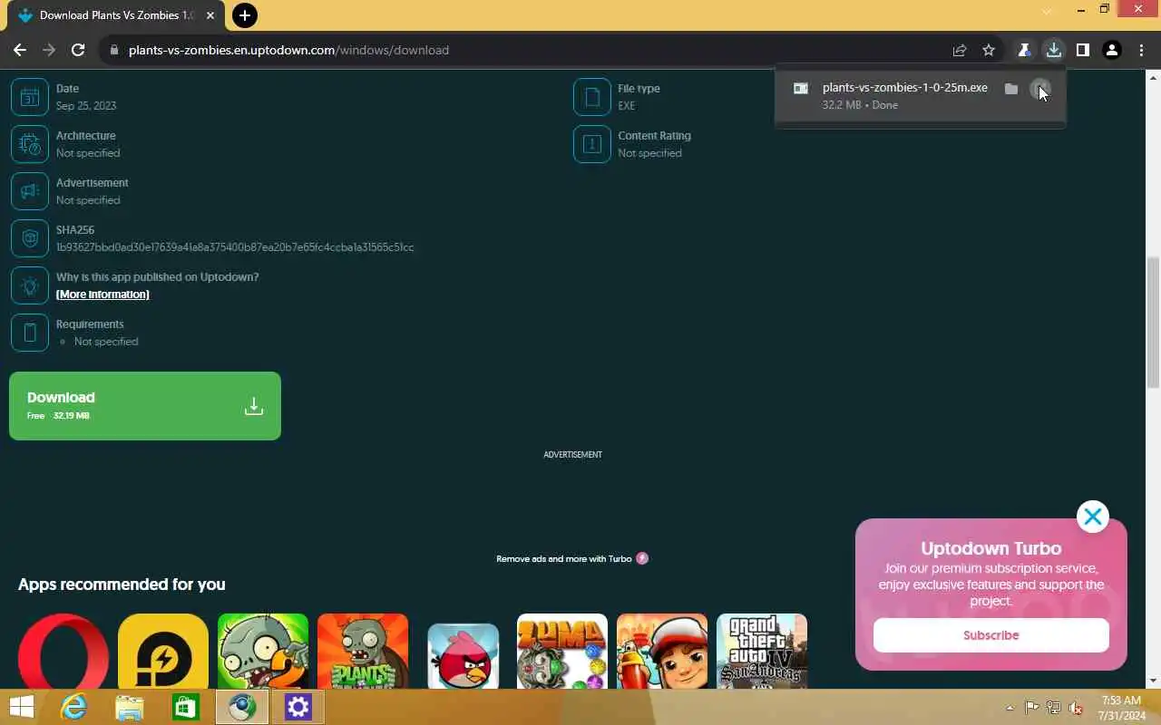The width and height of the screenshot is (1161, 725).
Task: Launch Internet Explorer from taskbar
Action: click(73, 707)
